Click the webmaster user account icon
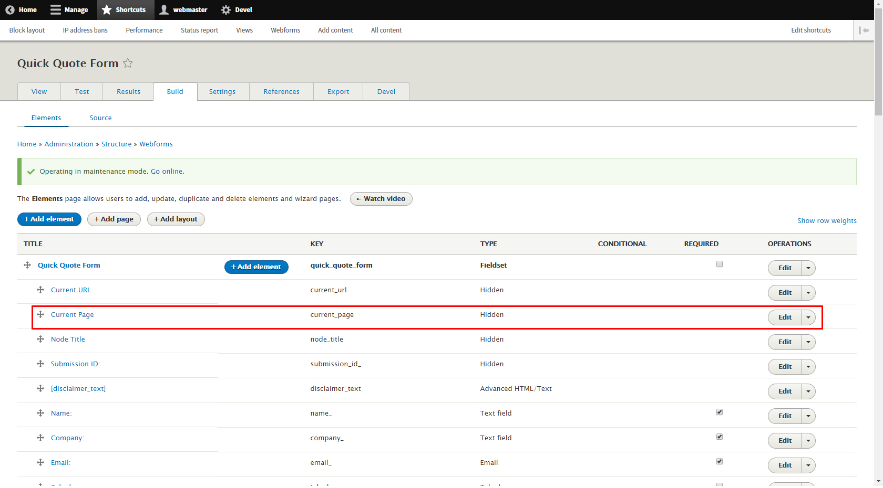 (164, 9)
